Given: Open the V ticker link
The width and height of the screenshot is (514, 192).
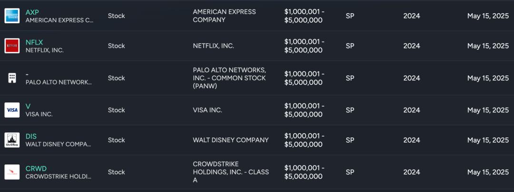Looking at the screenshot, I should pyautogui.click(x=28, y=106).
